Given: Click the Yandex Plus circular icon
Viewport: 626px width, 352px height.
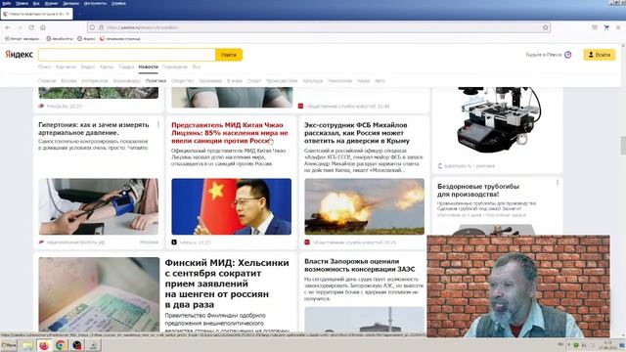Looking at the screenshot, I should pyautogui.click(x=567, y=55).
